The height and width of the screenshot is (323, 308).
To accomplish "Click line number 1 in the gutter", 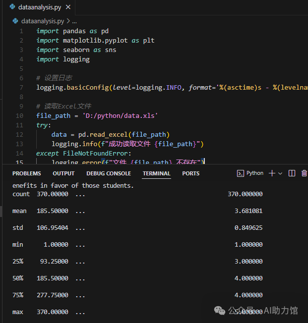I will (x=21, y=31).
